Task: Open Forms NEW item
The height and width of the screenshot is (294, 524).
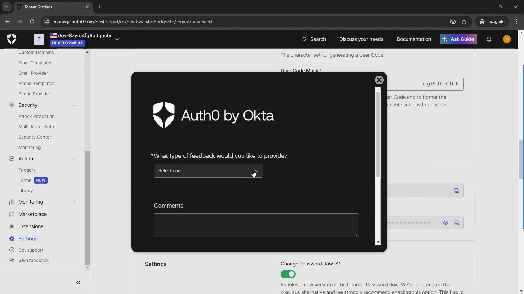Action: tap(33, 180)
